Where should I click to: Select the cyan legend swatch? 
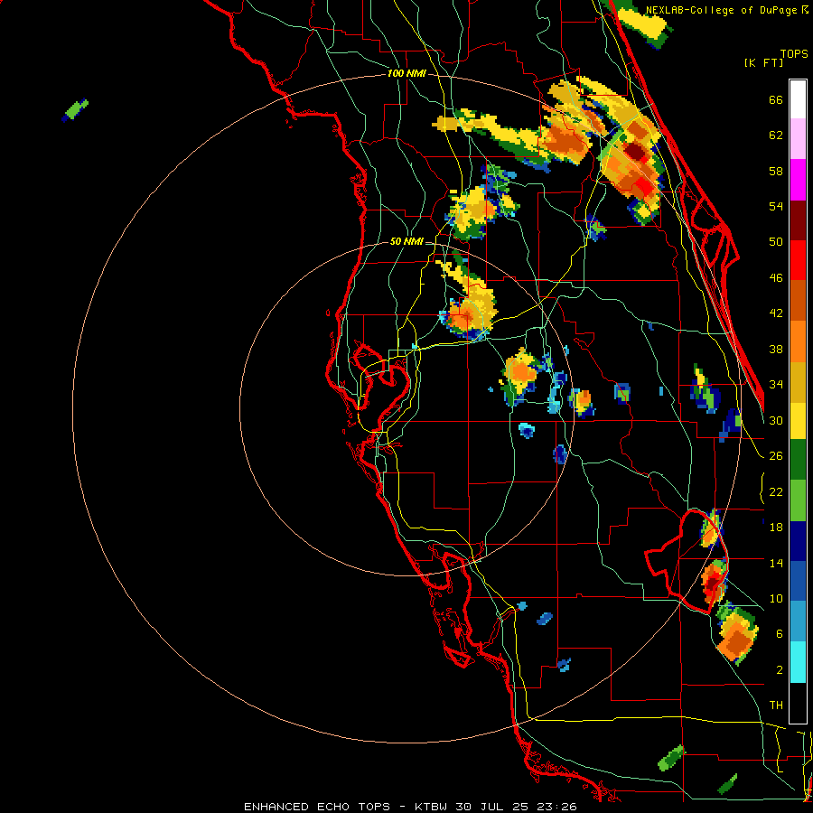pos(798,662)
